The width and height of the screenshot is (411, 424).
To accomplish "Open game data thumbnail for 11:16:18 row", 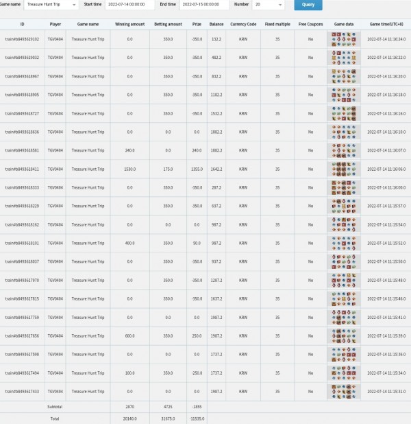I will [x=344, y=95].
